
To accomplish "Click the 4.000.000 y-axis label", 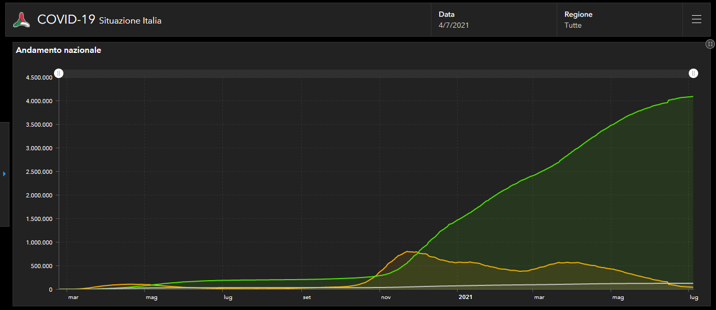I will tap(39, 101).
